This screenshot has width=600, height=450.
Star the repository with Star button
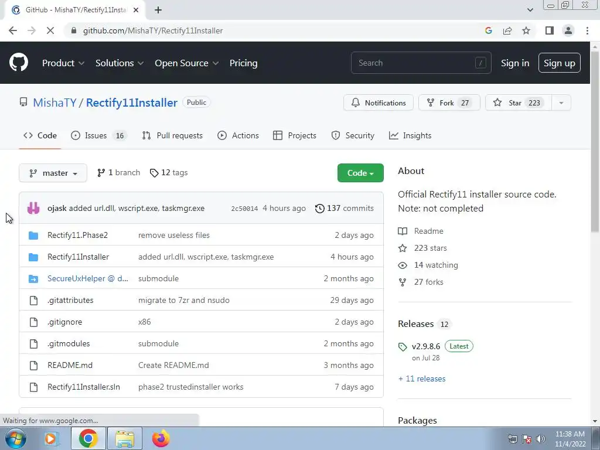[519, 103]
